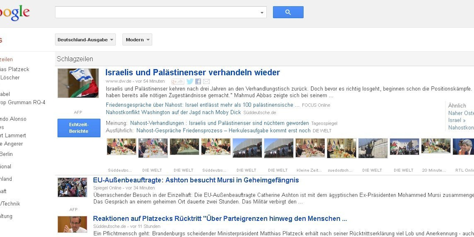Click the Echtzeit-Berichte button
The width and height of the screenshot is (474, 237).
tap(79, 128)
